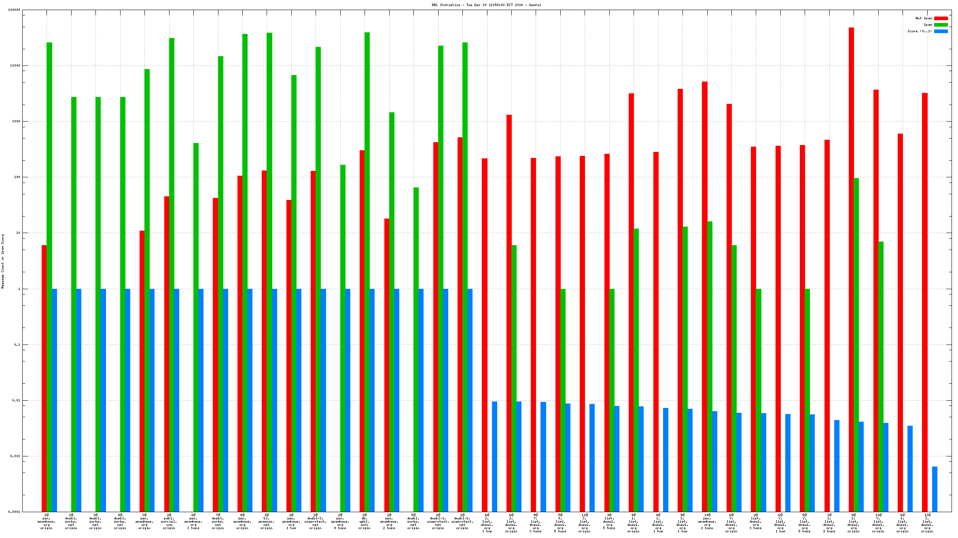
Task: Select the RBL Statistics chart title
Action: [486, 5]
